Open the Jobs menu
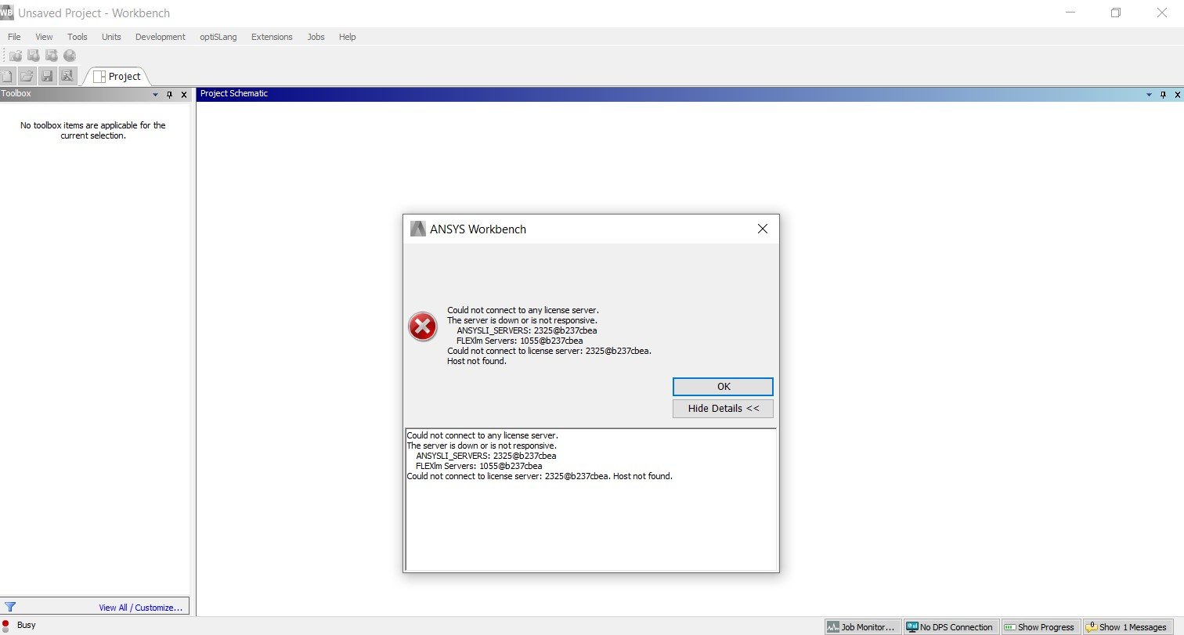The width and height of the screenshot is (1184, 635). click(316, 37)
